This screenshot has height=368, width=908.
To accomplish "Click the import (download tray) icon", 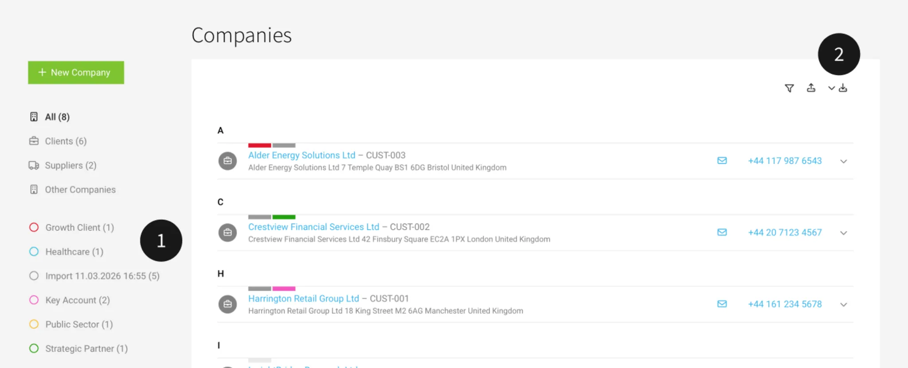I will (x=843, y=88).
